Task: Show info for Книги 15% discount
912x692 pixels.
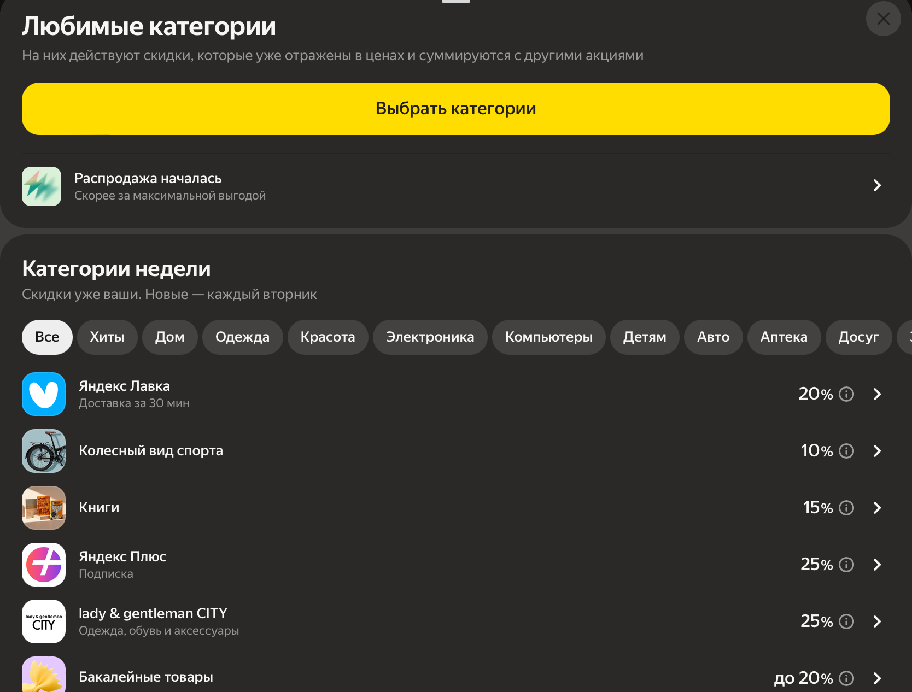Action: coord(846,508)
